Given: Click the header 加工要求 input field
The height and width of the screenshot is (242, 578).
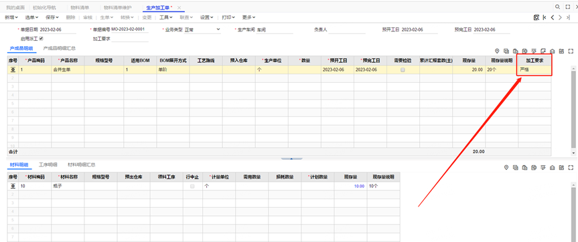Looking at the screenshot, I should (x=130, y=38).
